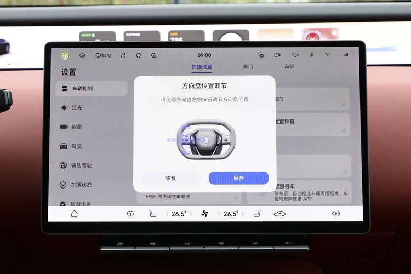The width and height of the screenshot is (411, 274).
Task: Switch to the 快捷设置 tab
Action: 202,67
